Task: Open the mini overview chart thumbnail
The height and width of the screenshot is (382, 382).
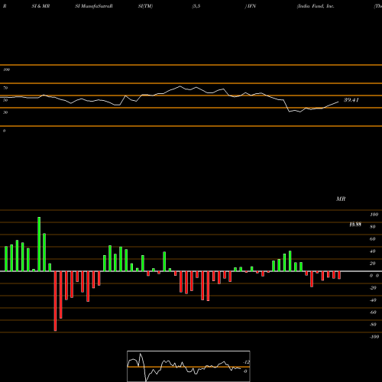Action: (x=189, y=366)
